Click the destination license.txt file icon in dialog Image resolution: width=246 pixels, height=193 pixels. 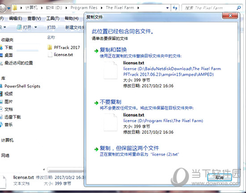point(110,122)
